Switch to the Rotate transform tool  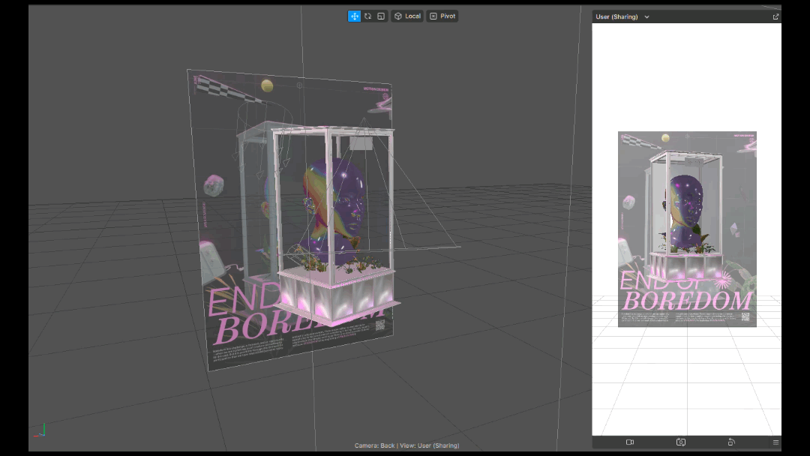[x=367, y=16]
